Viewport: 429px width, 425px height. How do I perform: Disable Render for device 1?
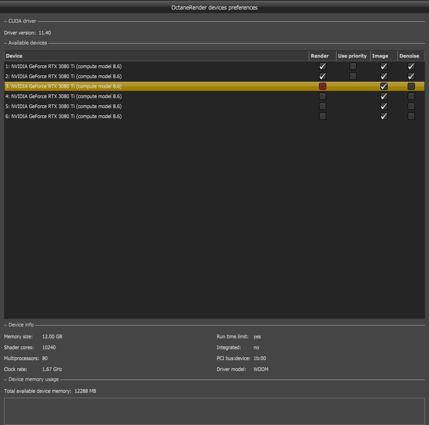pyautogui.click(x=323, y=66)
